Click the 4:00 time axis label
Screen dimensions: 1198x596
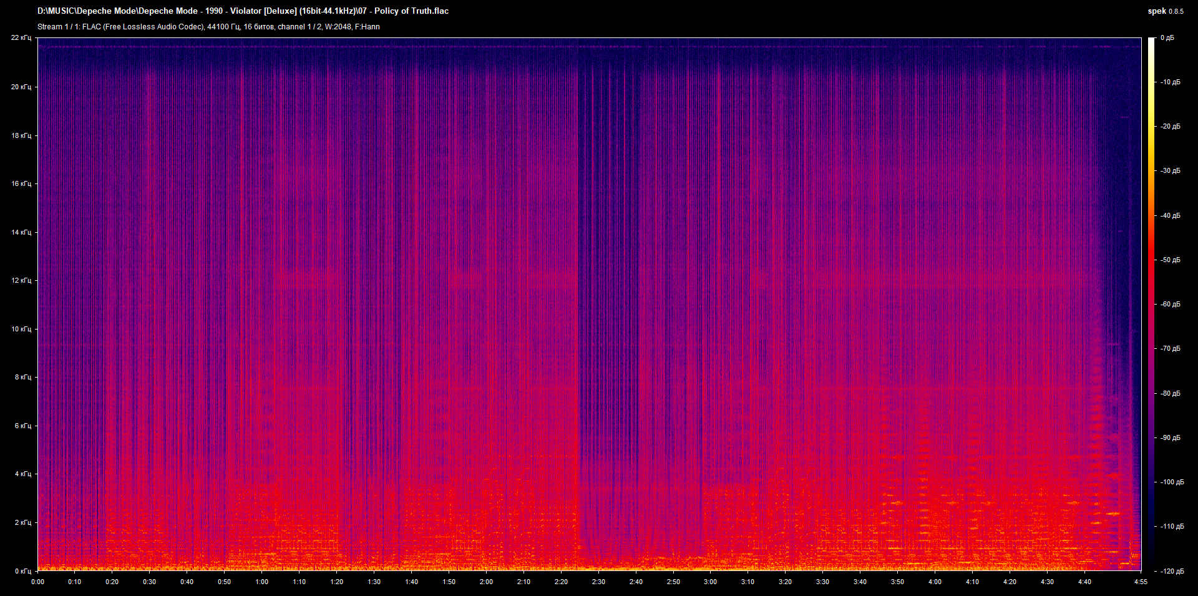pos(935,582)
